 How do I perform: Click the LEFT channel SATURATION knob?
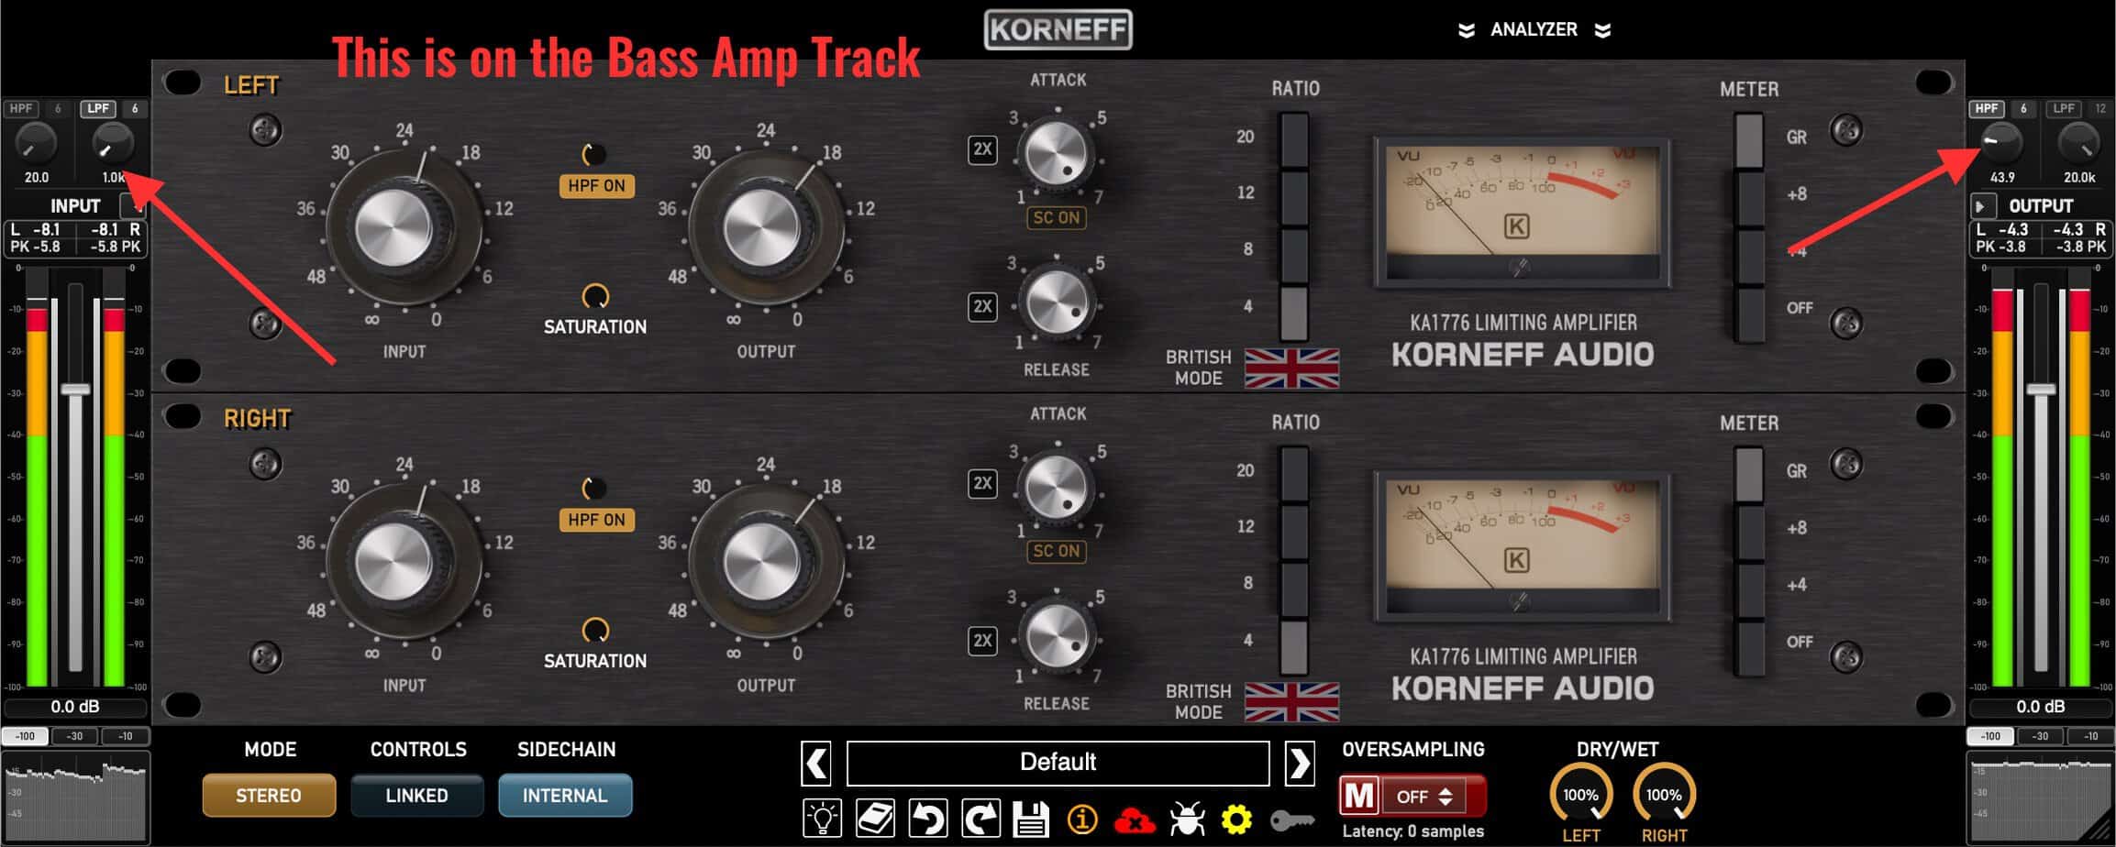click(595, 296)
